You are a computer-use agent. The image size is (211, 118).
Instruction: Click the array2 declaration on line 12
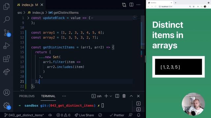point(65,37)
